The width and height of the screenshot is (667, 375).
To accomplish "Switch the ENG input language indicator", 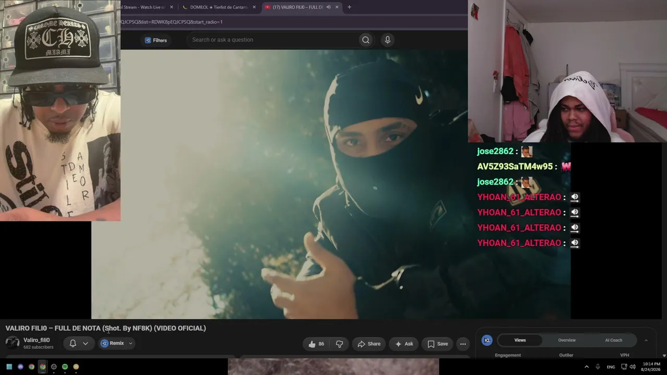I will (x=611, y=367).
